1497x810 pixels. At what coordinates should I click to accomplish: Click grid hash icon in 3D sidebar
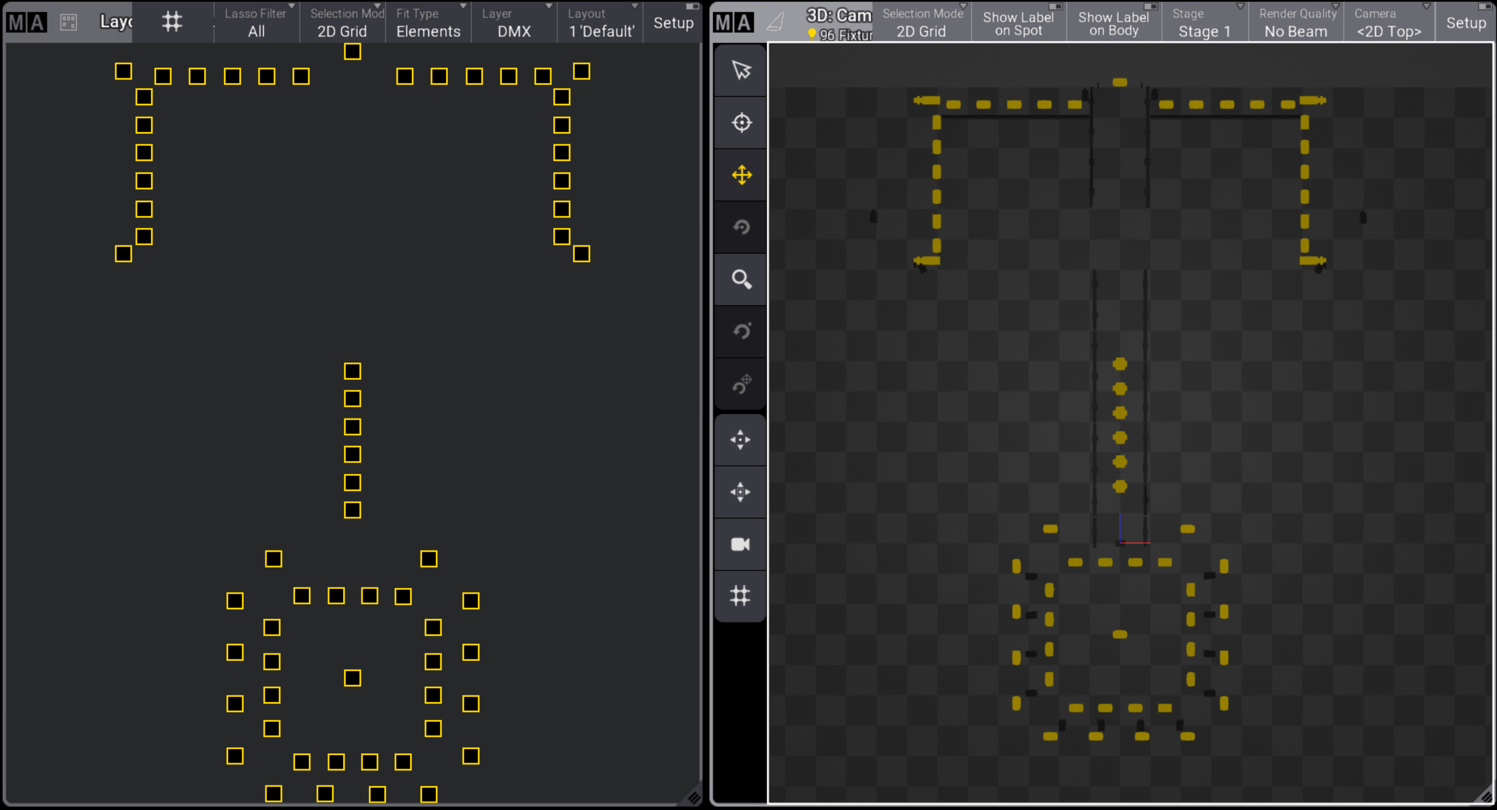click(740, 596)
